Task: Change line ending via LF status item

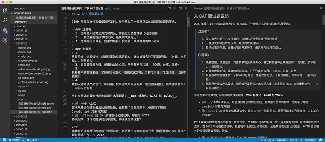Action: 301,140
